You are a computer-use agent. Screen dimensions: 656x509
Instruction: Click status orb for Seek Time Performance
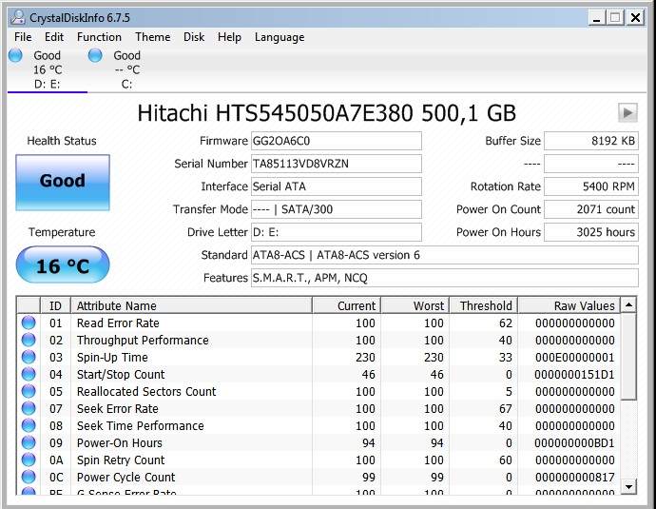tap(29, 425)
